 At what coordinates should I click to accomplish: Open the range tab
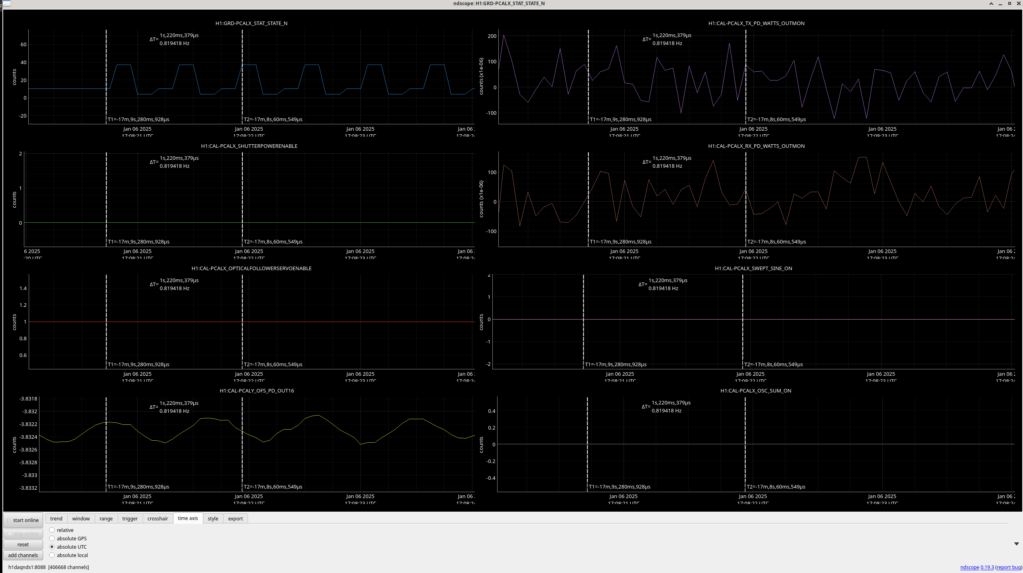click(106, 518)
